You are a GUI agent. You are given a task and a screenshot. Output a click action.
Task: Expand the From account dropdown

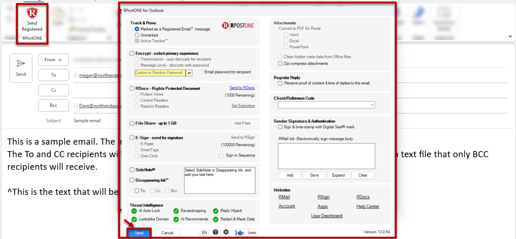click(x=53, y=60)
